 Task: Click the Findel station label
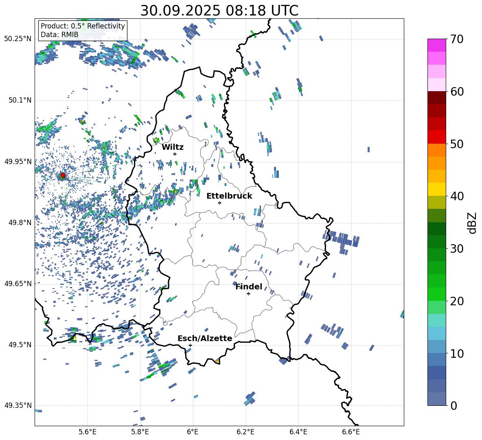pos(249,287)
